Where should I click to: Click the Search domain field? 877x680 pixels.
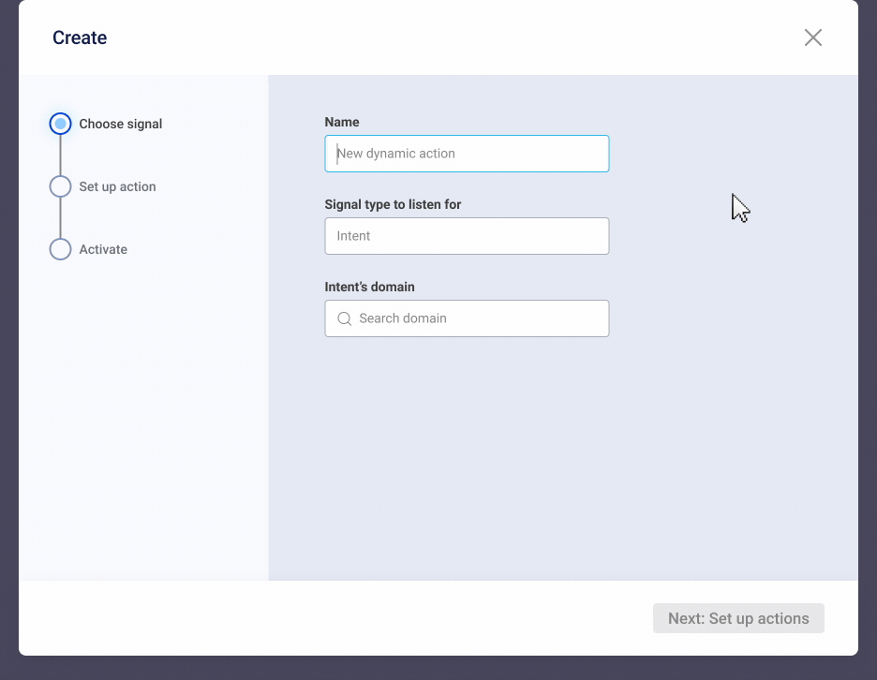click(x=467, y=318)
